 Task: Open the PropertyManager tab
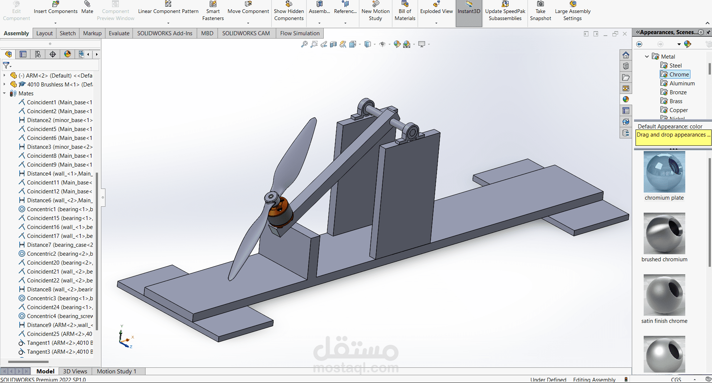[23, 54]
